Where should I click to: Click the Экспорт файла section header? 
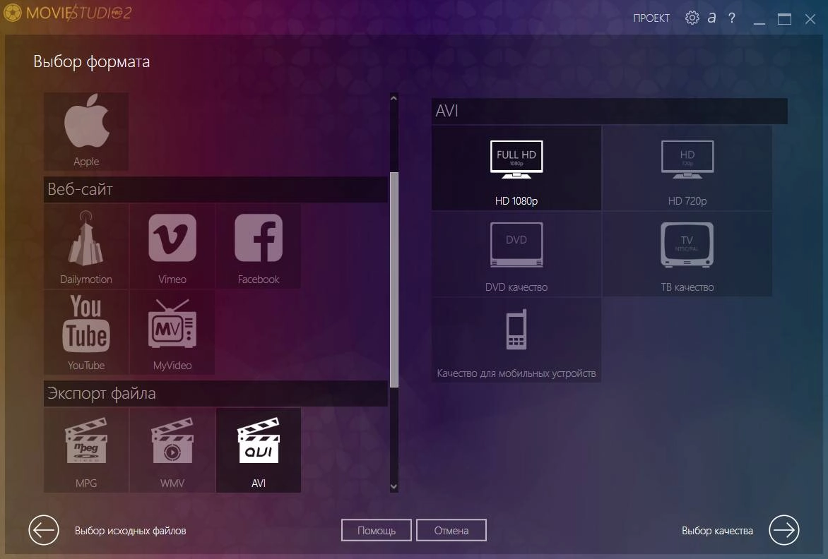click(x=215, y=393)
